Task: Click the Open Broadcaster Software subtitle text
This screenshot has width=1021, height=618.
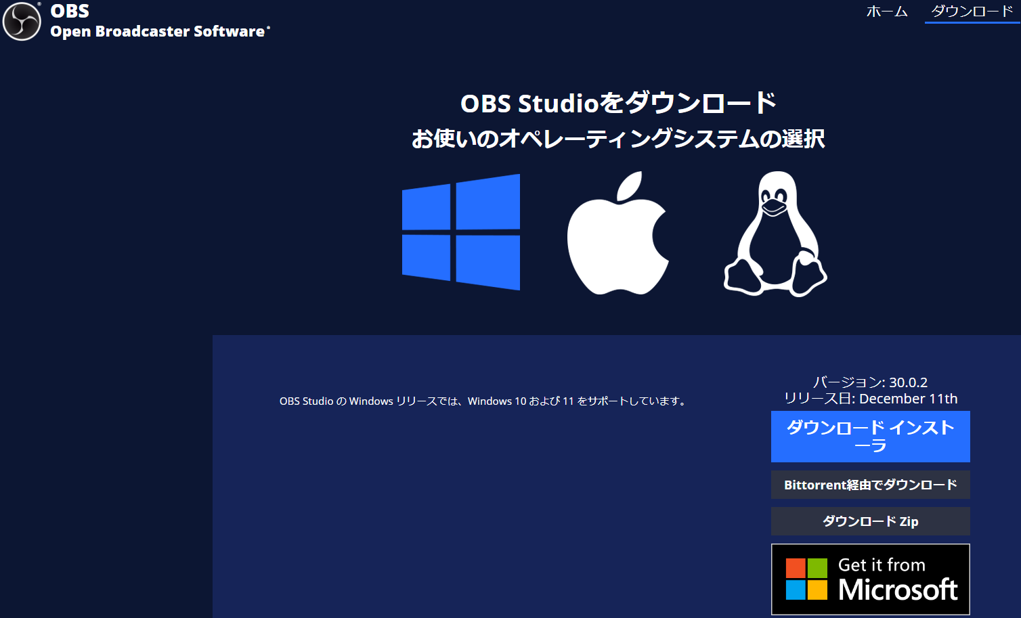Action: 159,30
